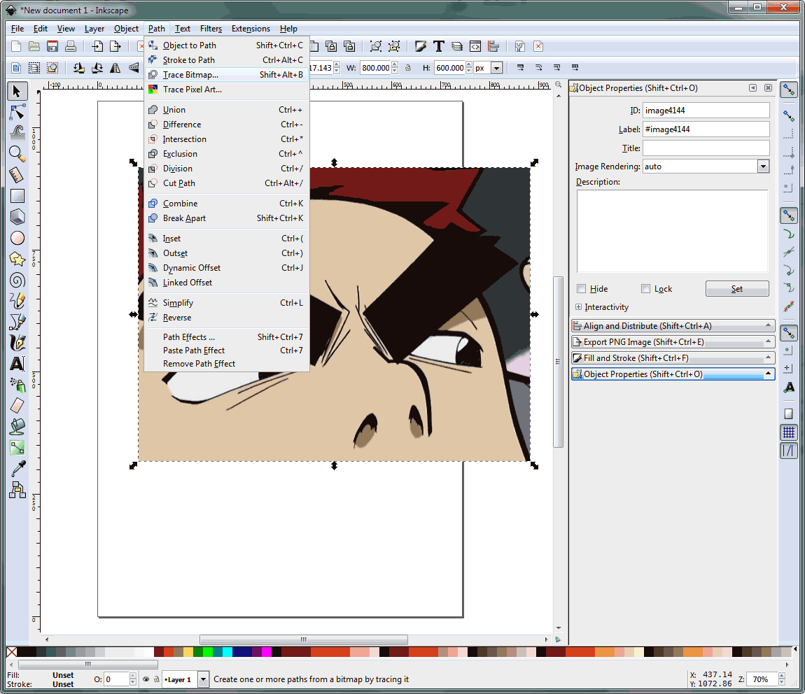The height and width of the screenshot is (694, 805).
Task: Open the Layer 1 dropdown
Action: (203, 679)
